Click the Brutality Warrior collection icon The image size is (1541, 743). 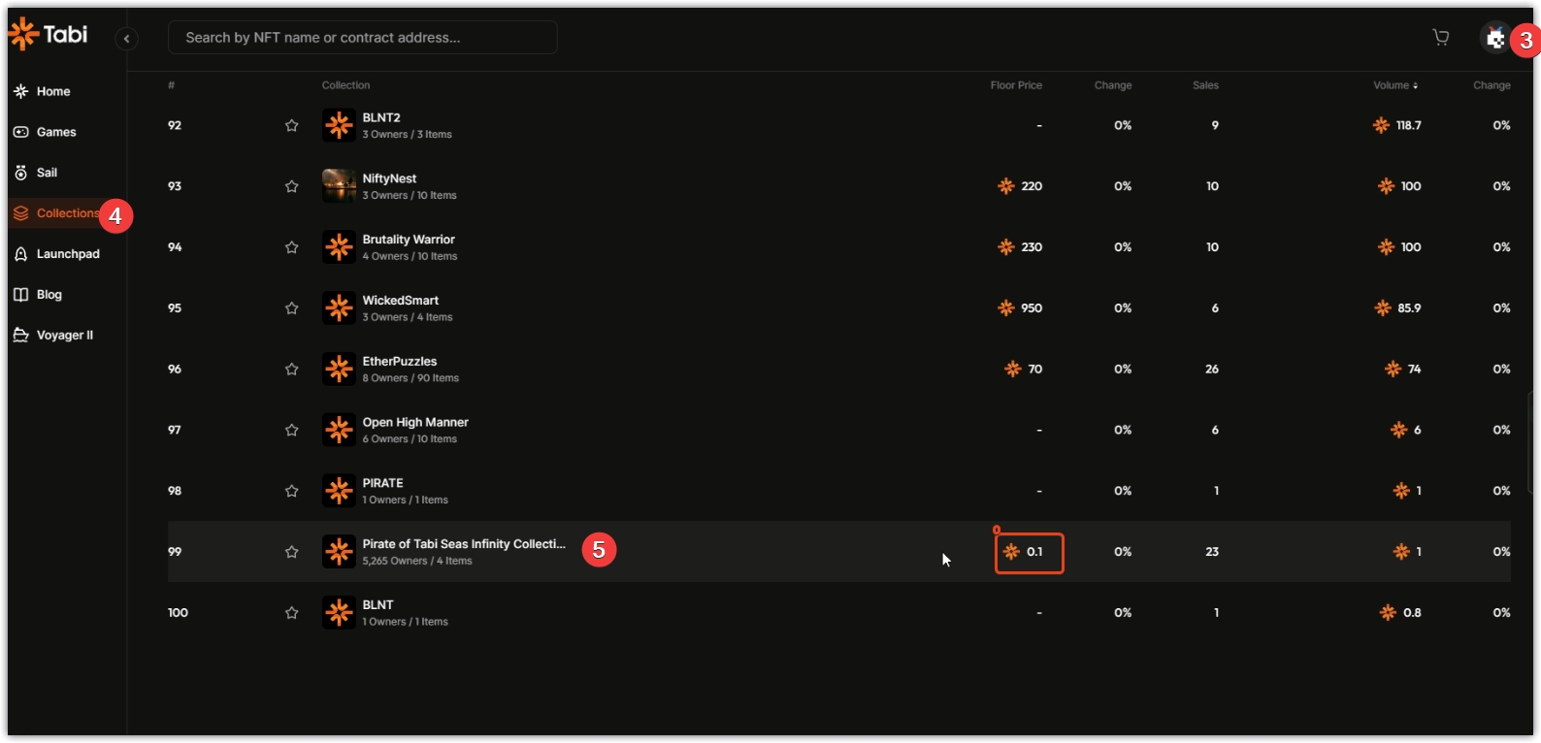coord(339,246)
